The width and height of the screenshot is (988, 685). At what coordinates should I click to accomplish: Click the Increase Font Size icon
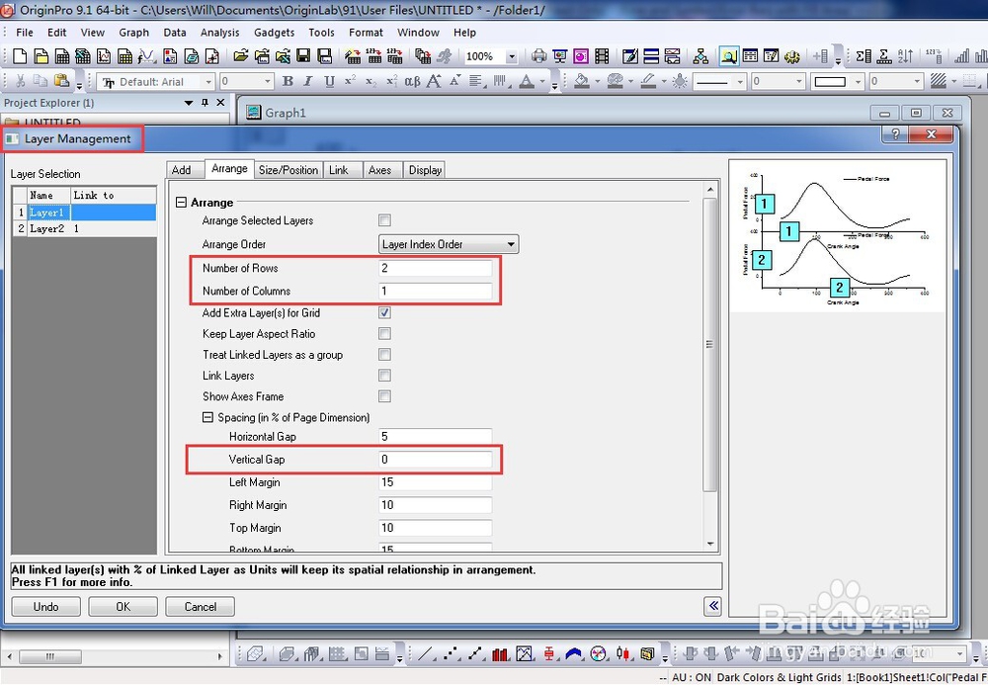434,81
